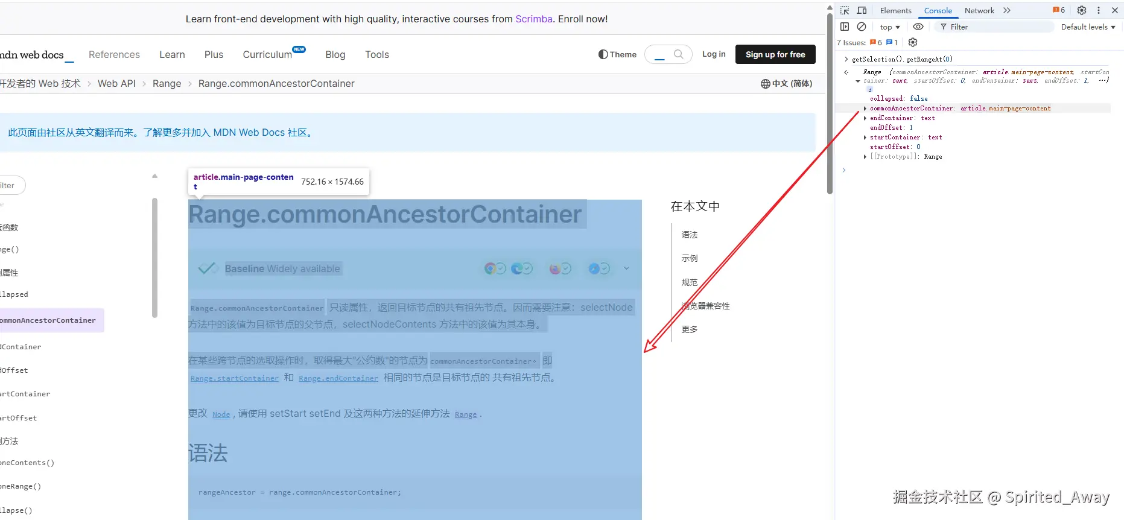Expand the endContainer property
Viewport: 1124px width, 520px height.
pos(865,118)
